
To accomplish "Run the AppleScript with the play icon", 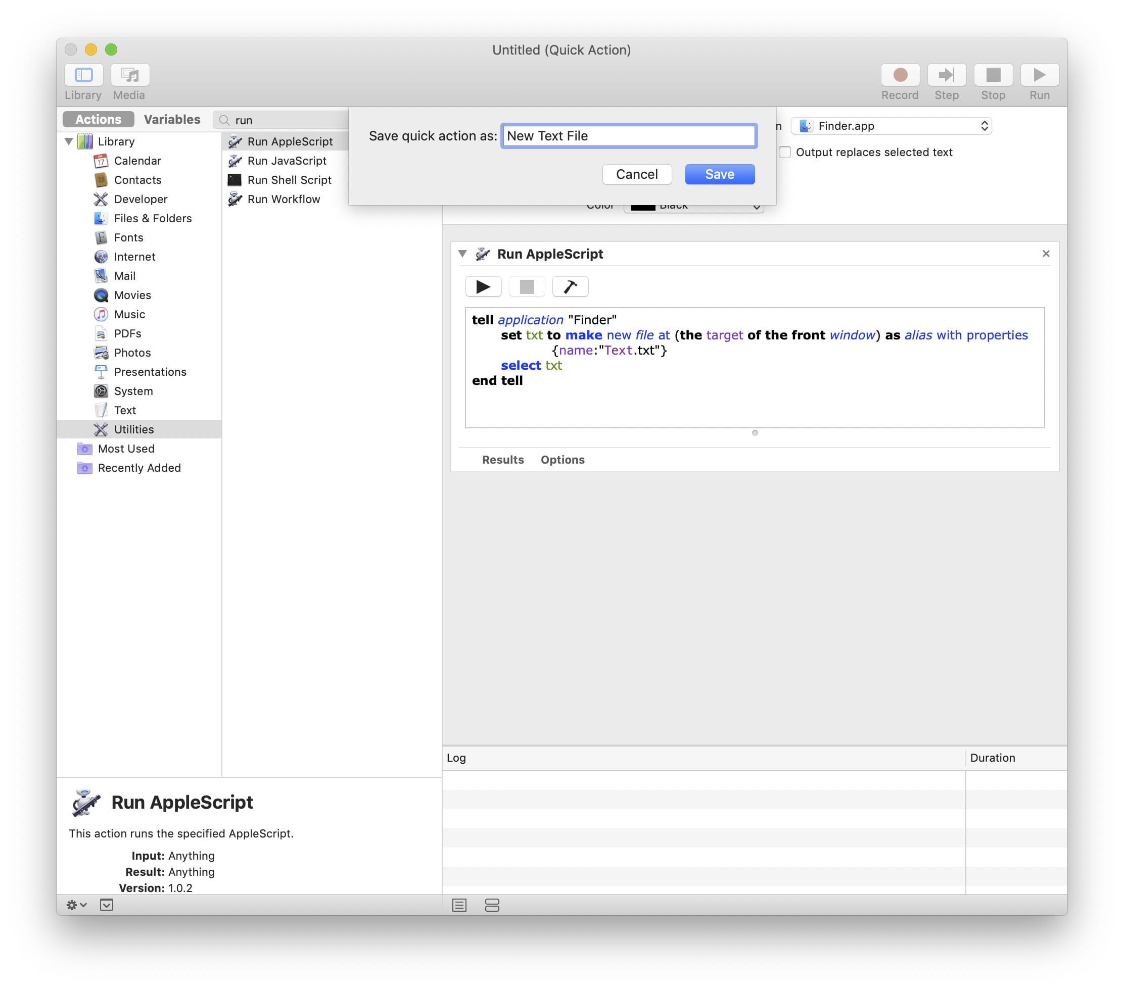I will [x=483, y=286].
